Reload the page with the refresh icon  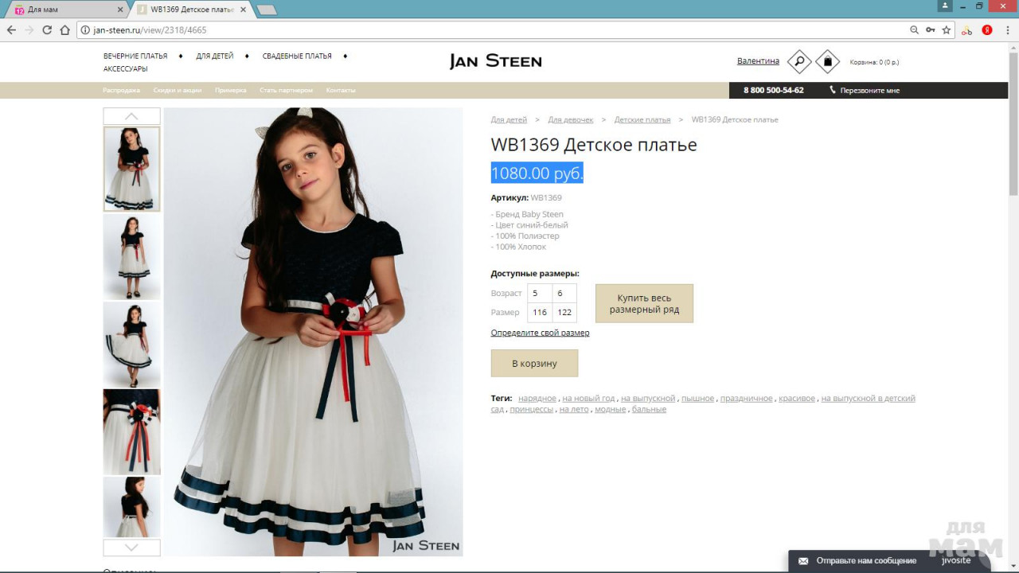tap(47, 30)
